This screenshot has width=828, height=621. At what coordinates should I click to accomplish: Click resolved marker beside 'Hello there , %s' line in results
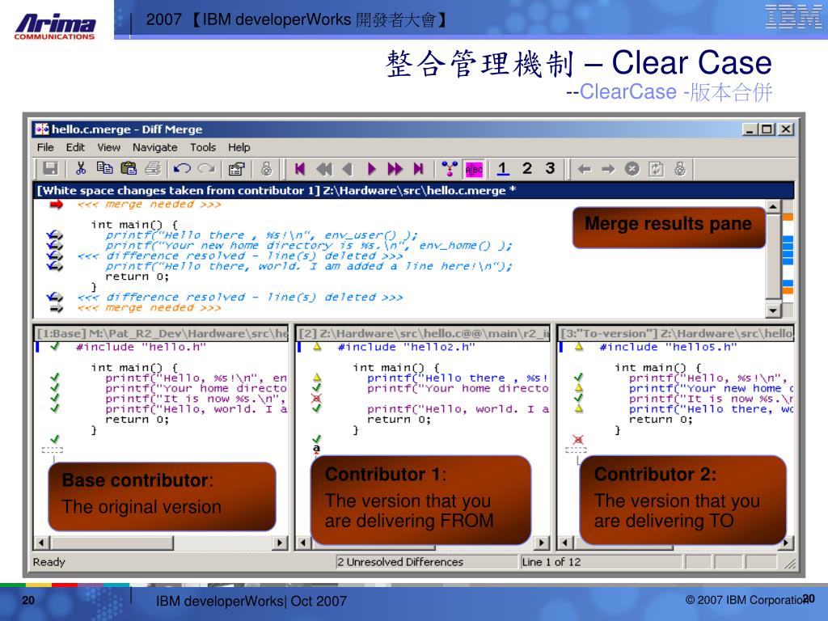[x=54, y=235]
